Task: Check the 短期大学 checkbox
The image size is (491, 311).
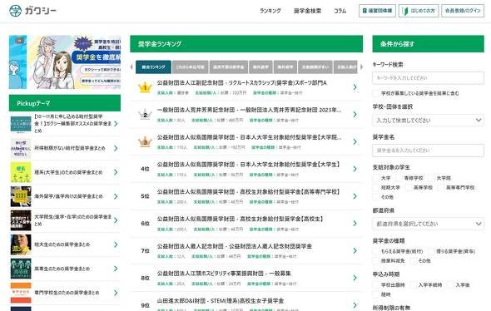Action: pos(376,187)
